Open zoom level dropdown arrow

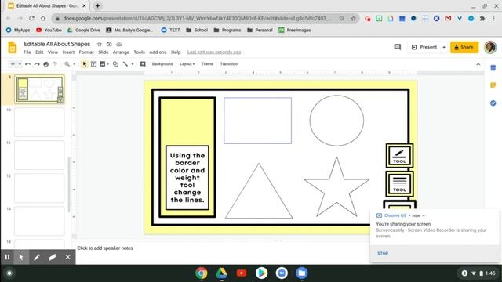(x=75, y=64)
